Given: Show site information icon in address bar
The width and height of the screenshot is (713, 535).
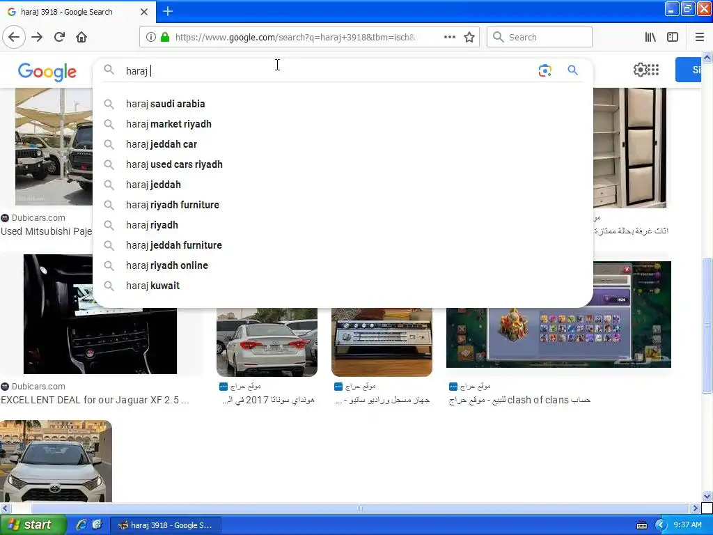Looking at the screenshot, I should pyautogui.click(x=150, y=37).
